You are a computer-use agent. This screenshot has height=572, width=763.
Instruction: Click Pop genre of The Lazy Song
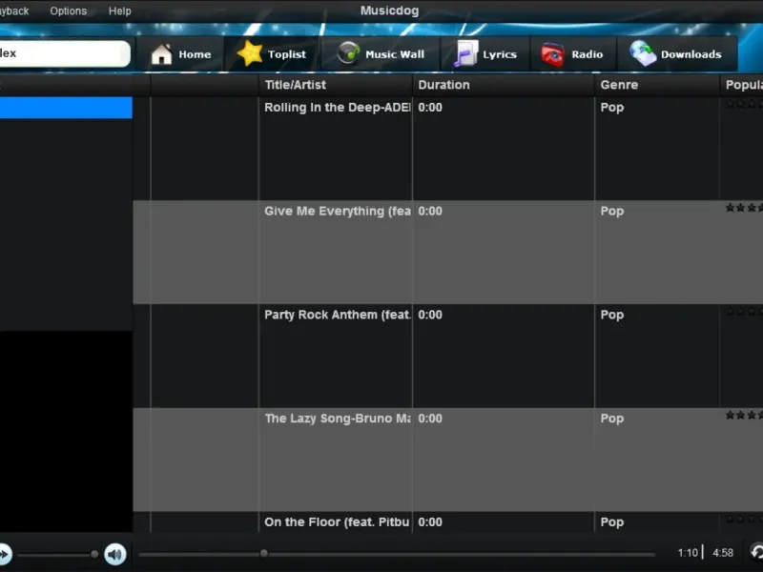612,419
